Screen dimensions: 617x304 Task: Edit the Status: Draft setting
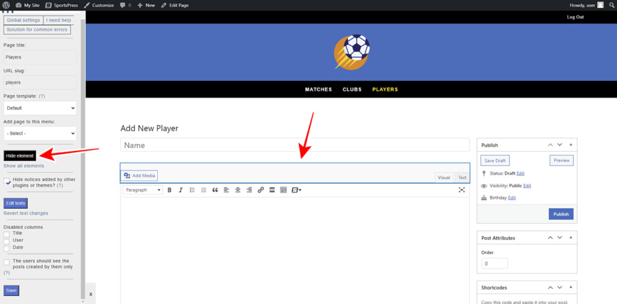coord(521,173)
